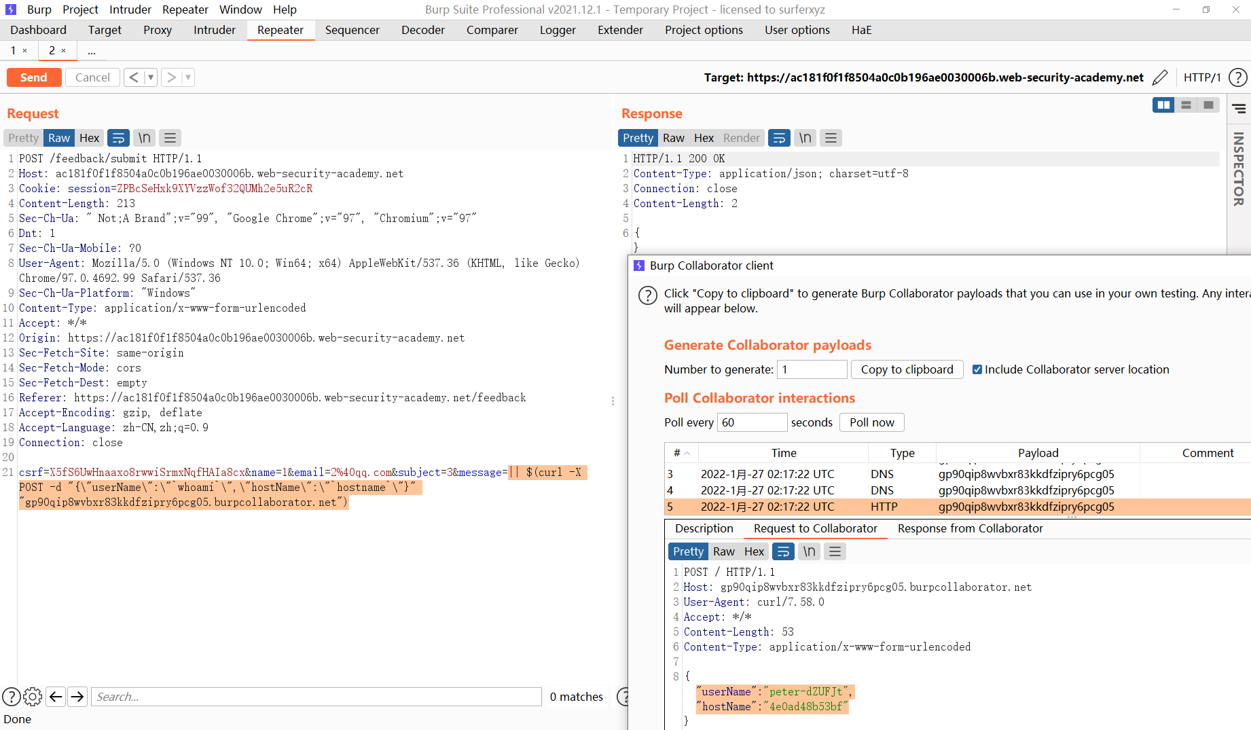Open the Description tab in Collaborator
Screen dimensions: 1251x730
coord(704,528)
